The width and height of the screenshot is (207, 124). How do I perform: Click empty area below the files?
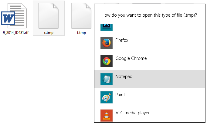[46, 79]
